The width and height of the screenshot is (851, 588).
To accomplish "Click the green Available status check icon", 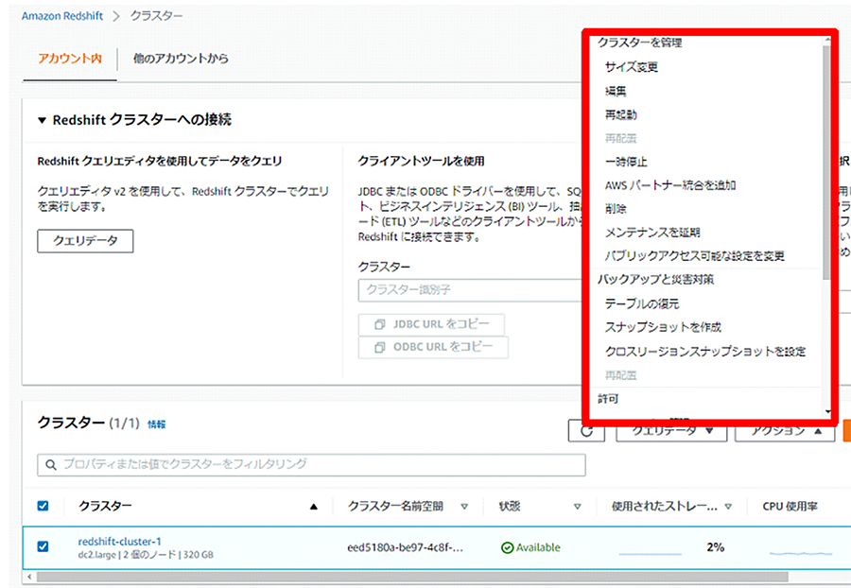I will [x=507, y=548].
